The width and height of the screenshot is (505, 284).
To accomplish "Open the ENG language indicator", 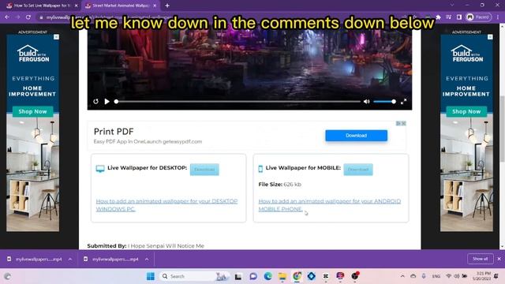I will click(x=436, y=276).
